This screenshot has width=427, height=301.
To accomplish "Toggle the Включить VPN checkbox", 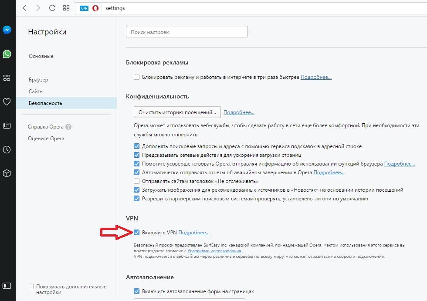I will pyautogui.click(x=137, y=233).
